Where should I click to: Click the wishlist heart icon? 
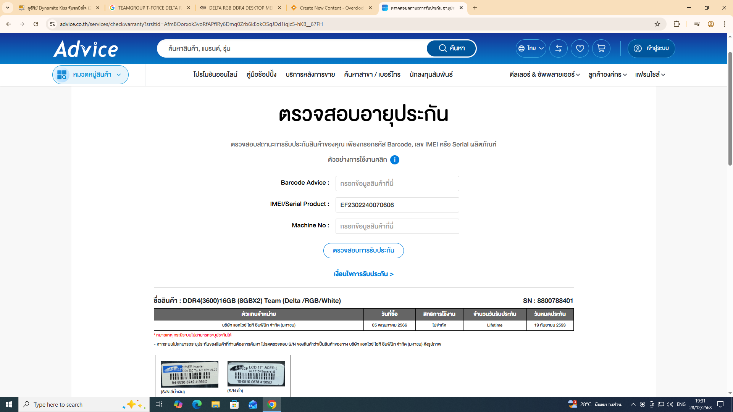point(580,48)
